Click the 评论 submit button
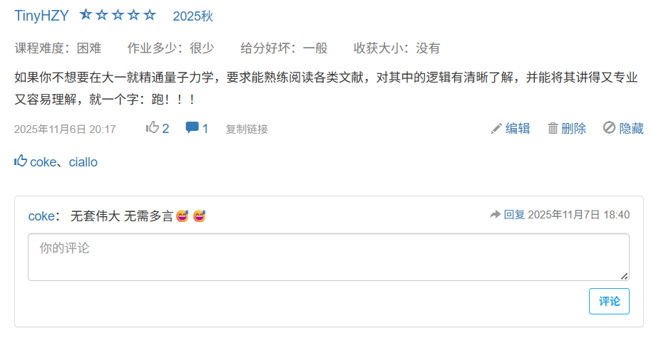Viewport: 651px width, 350px height. (609, 301)
